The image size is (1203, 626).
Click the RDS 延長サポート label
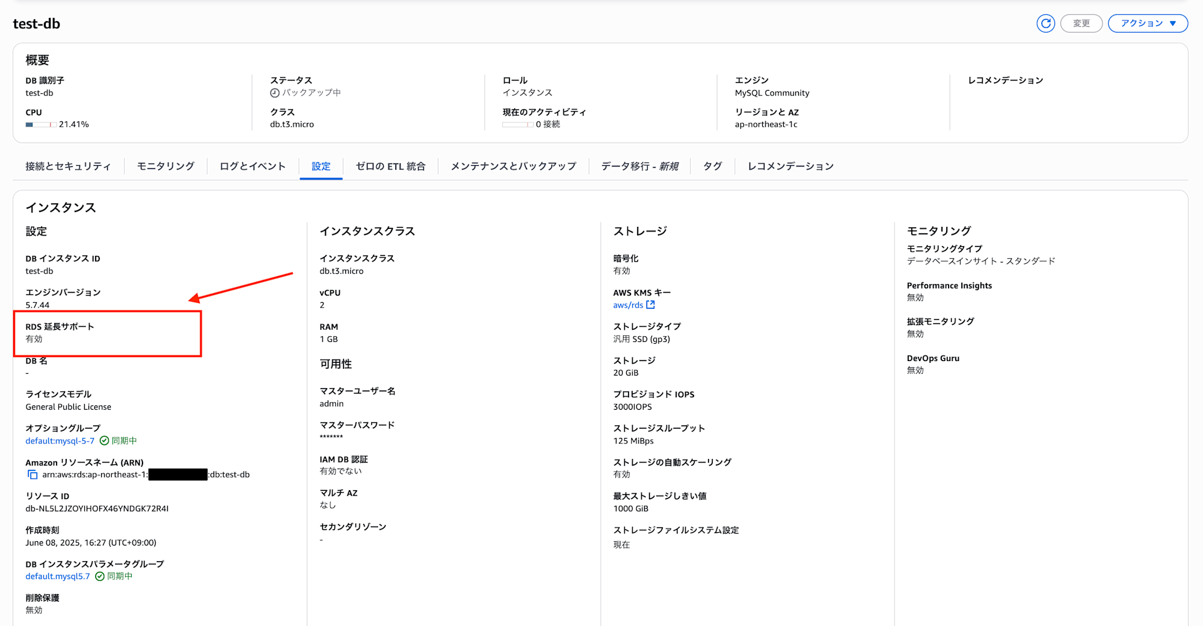60,326
